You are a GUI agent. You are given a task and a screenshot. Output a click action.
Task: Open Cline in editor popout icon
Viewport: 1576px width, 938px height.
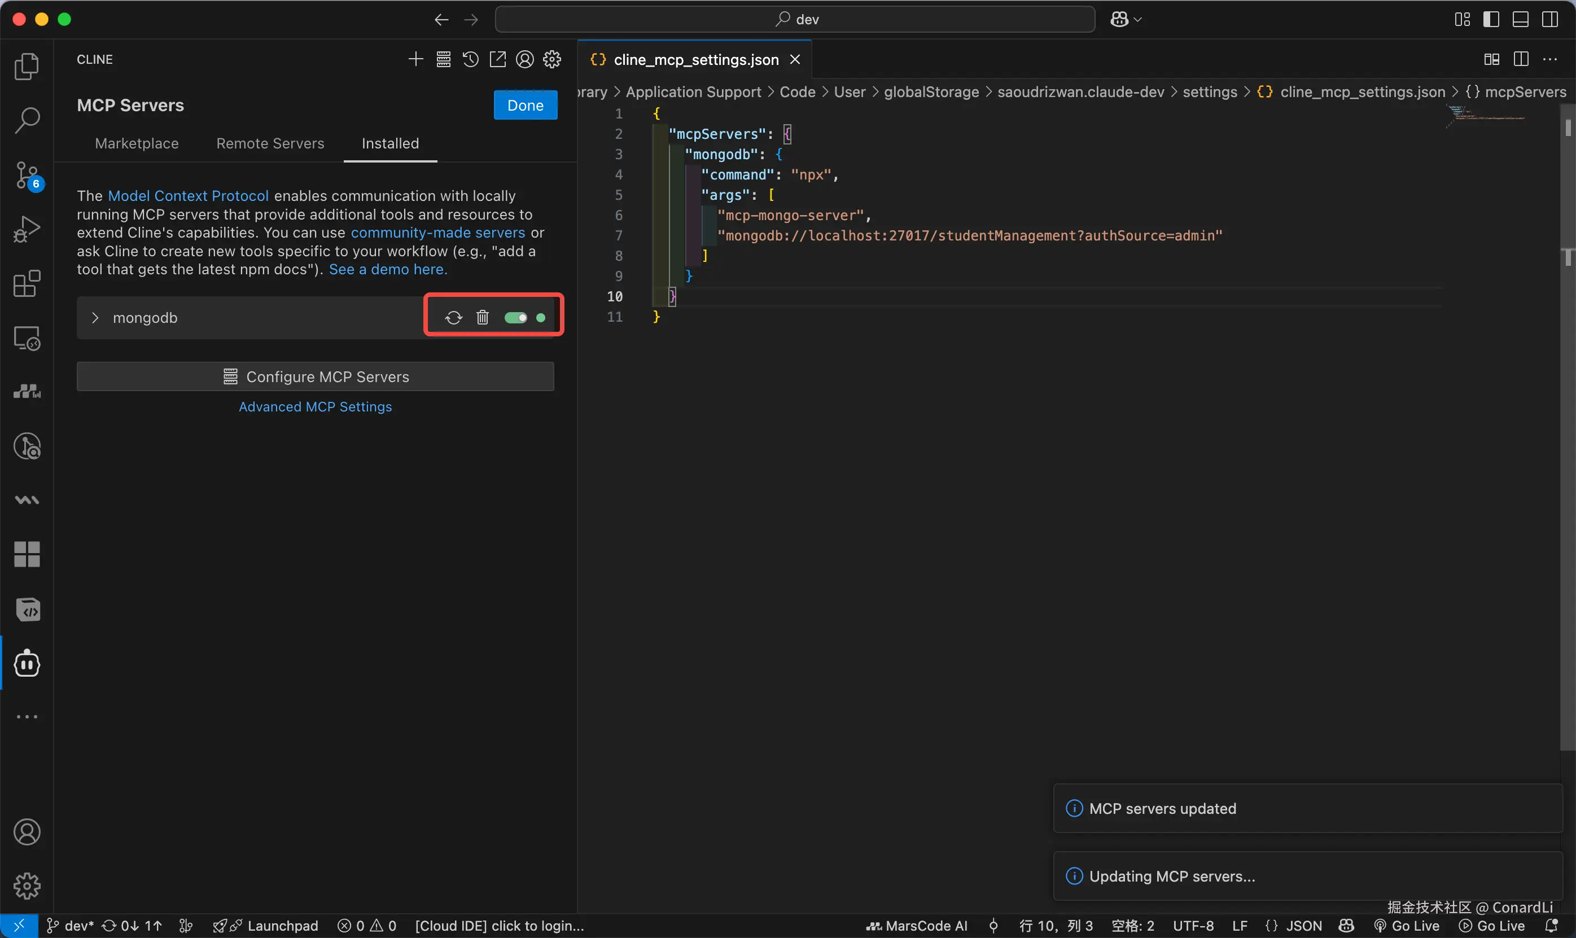click(x=497, y=59)
